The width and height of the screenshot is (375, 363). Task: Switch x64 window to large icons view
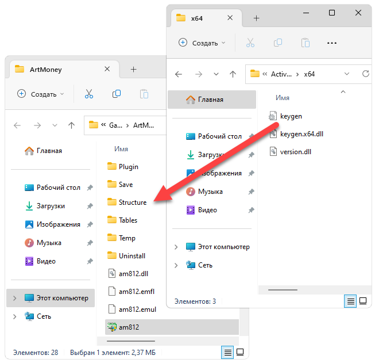click(x=363, y=301)
